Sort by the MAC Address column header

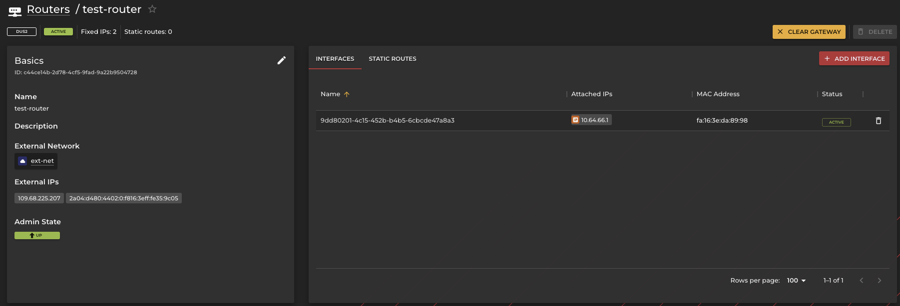pyautogui.click(x=718, y=94)
